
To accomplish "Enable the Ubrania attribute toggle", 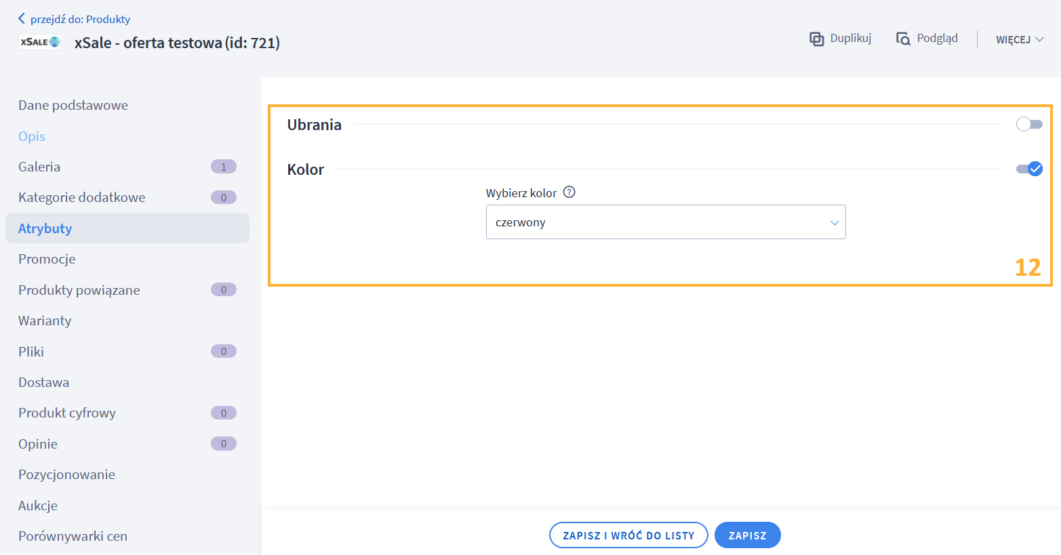I will coord(1028,124).
